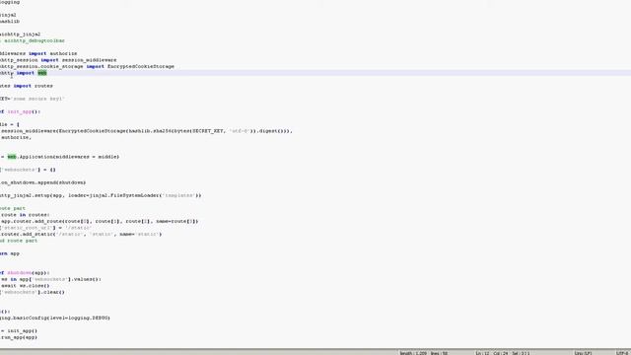
Task: Click 'session_middleware' in the import statement
Action: 89,60
